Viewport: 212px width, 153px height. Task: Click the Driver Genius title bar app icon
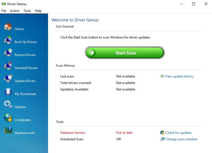(x=4, y=4)
